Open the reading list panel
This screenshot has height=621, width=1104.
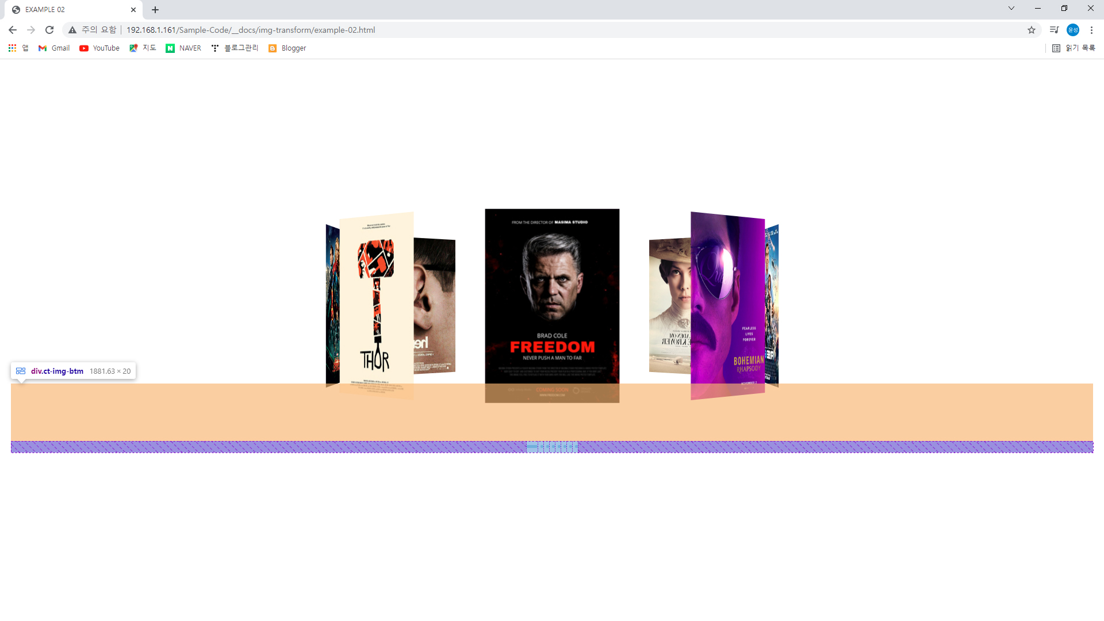pos(1074,48)
